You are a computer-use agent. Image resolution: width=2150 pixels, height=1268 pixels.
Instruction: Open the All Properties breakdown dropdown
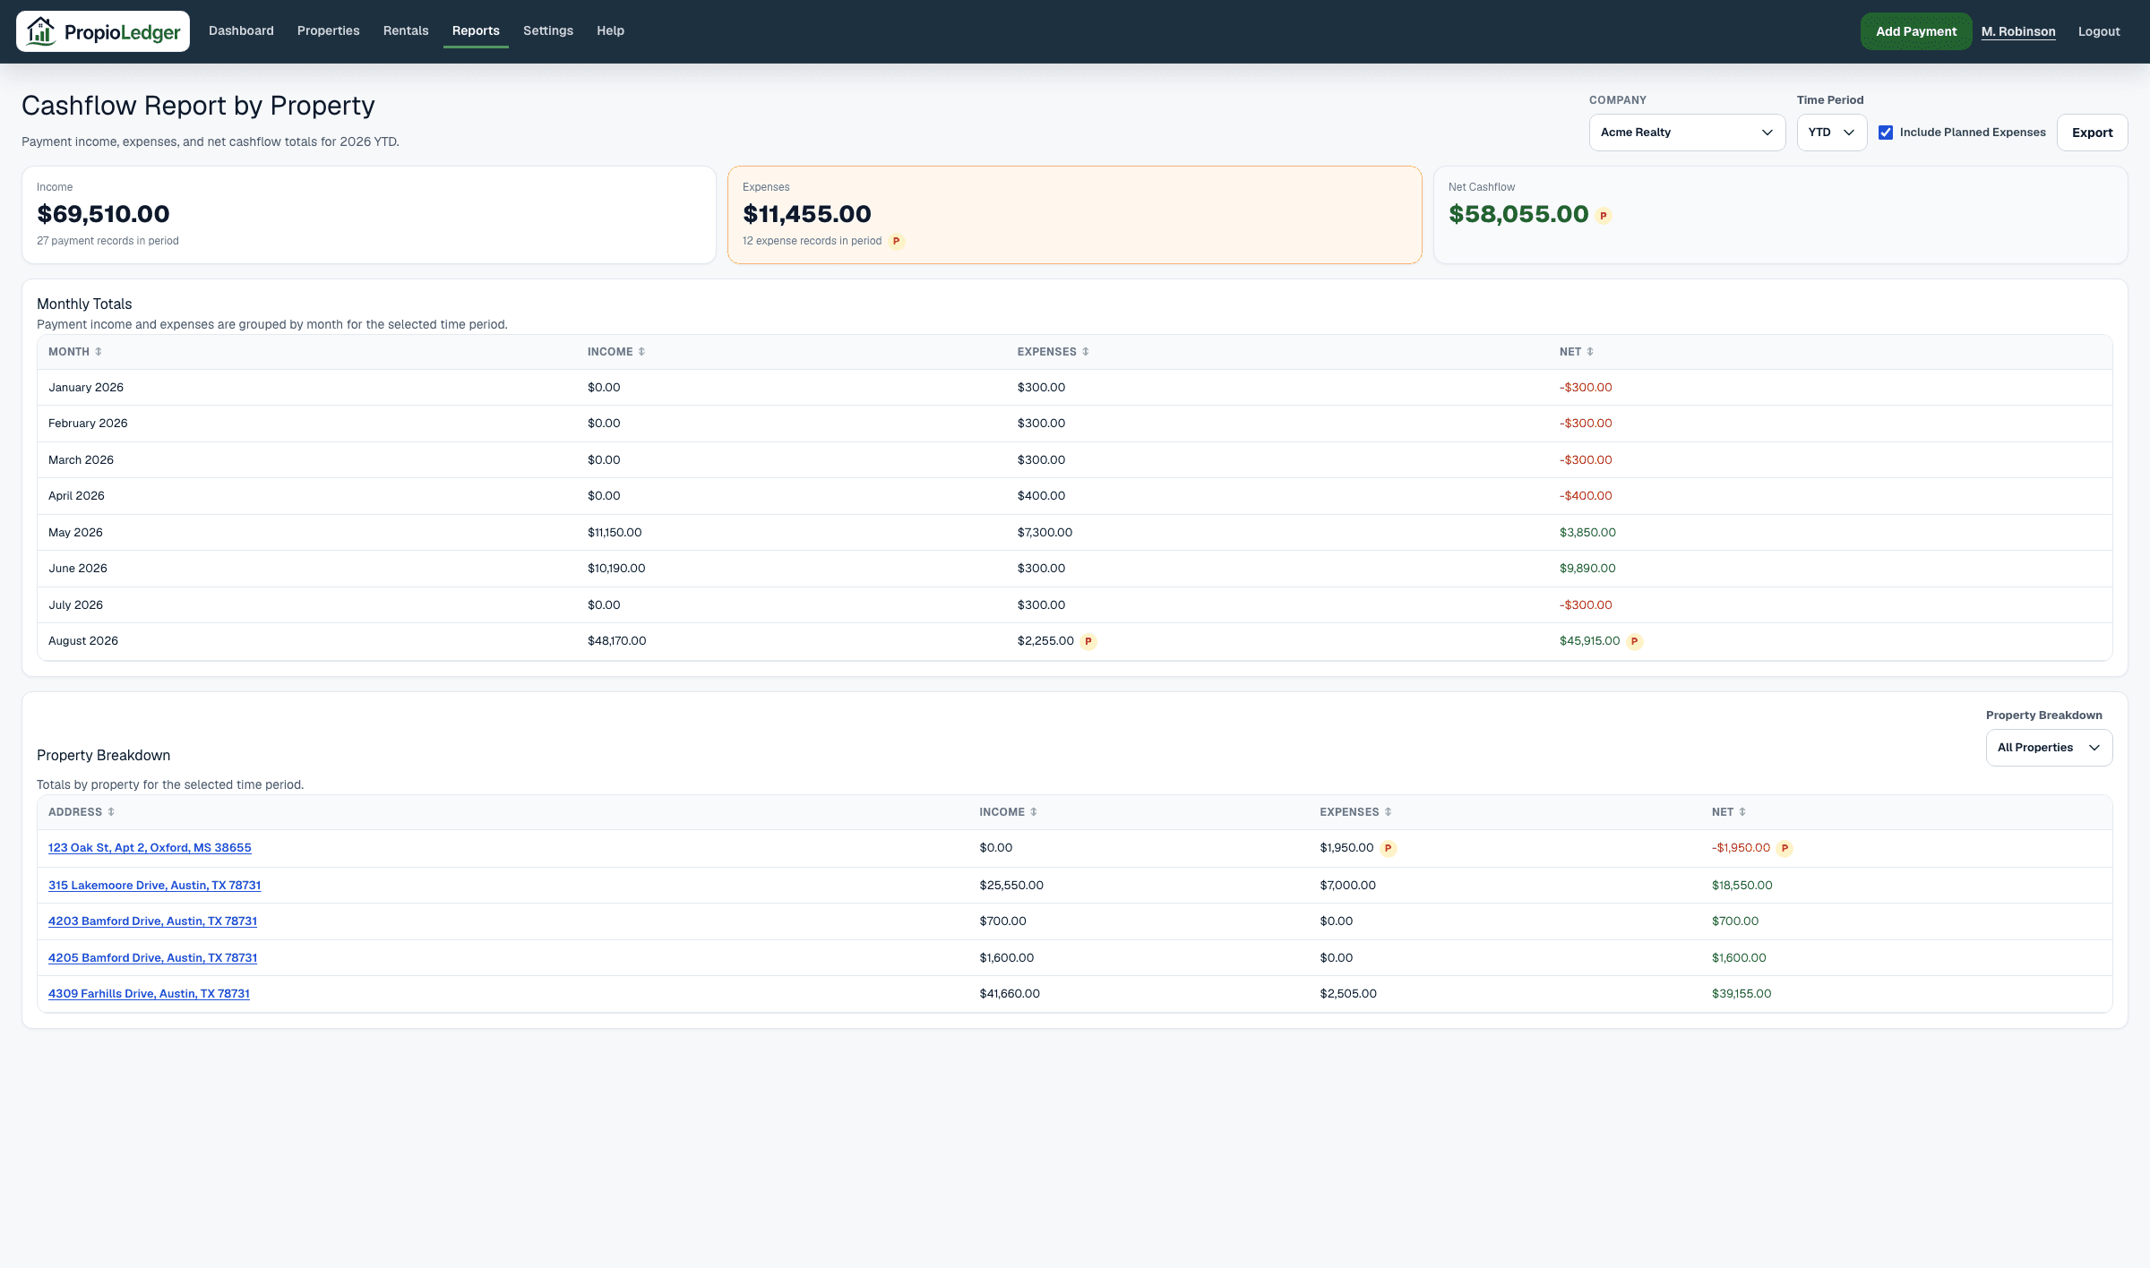click(2049, 748)
